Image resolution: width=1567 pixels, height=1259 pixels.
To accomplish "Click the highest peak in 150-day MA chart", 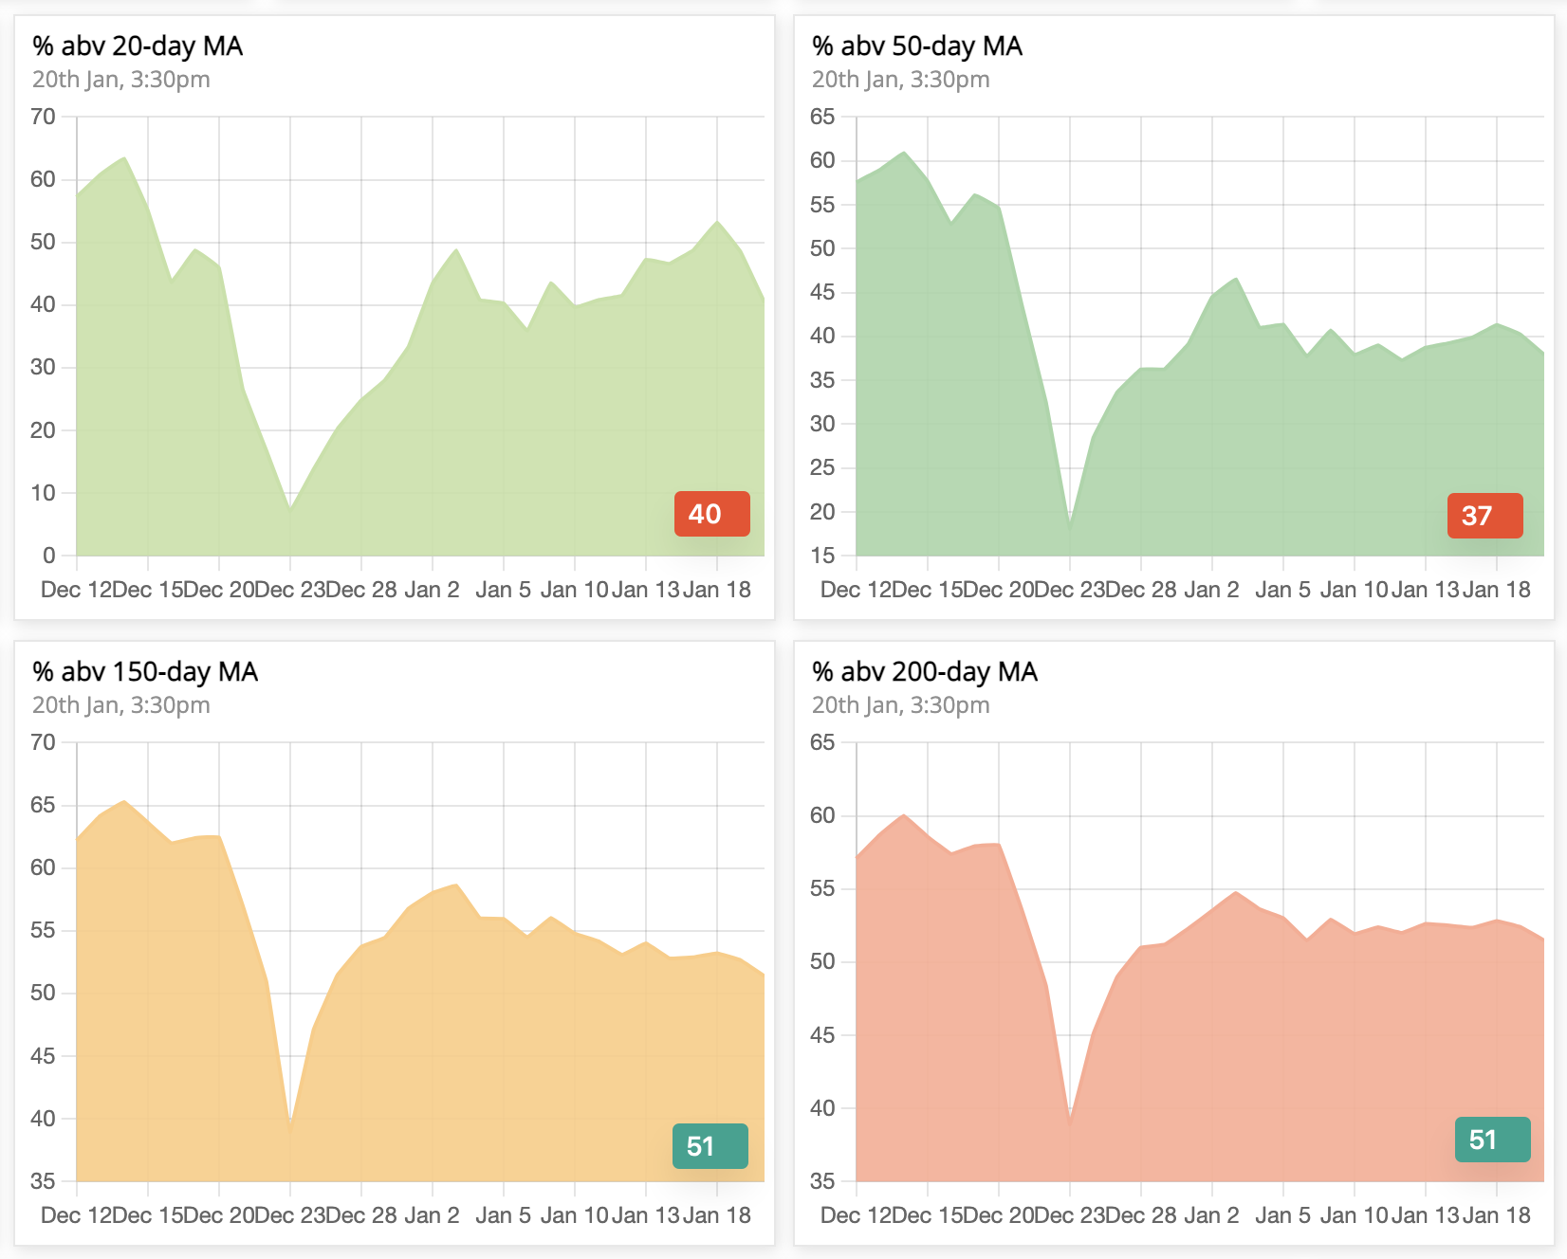I will pyautogui.click(x=124, y=801).
